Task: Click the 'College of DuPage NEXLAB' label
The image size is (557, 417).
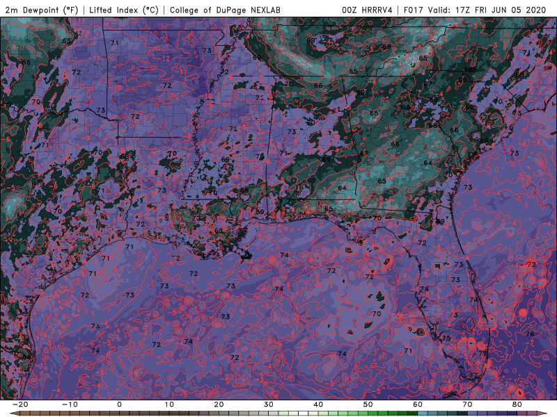Action: coord(225,10)
